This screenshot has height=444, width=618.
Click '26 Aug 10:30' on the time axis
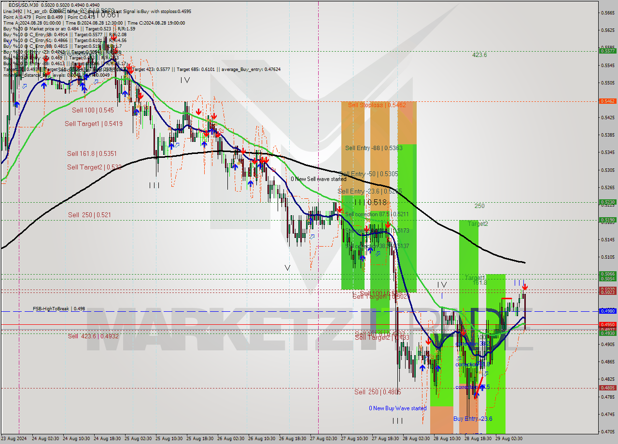coord(262,439)
